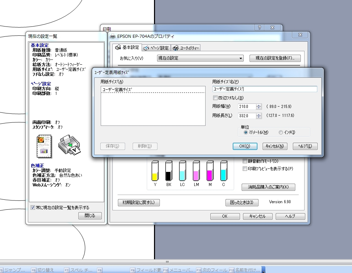
Task: Select ミリメートル unit radio button
Action: pyautogui.click(x=245, y=132)
